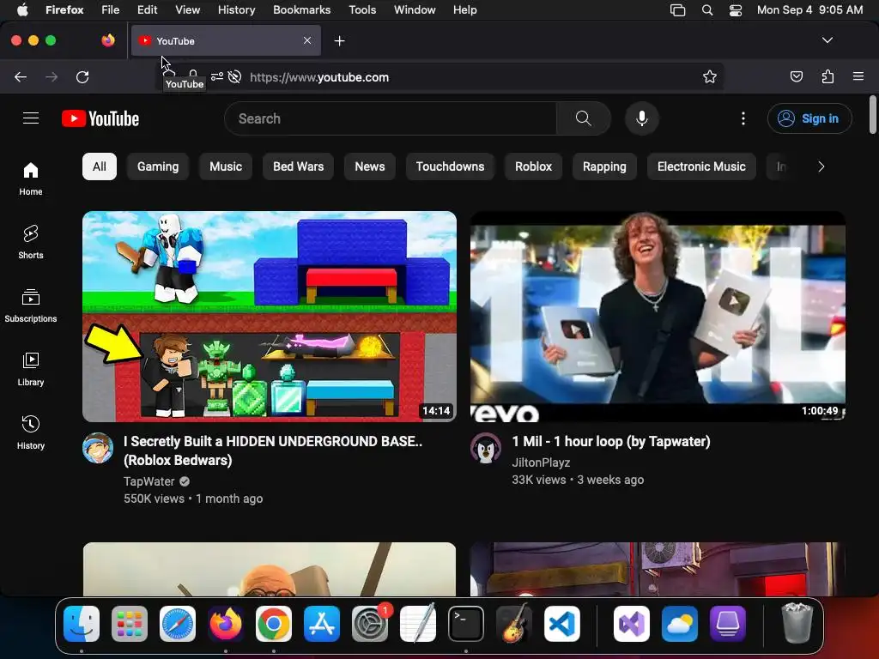
Task: Open the Pocket save icon
Action: pyautogui.click(x=796, y=76)
